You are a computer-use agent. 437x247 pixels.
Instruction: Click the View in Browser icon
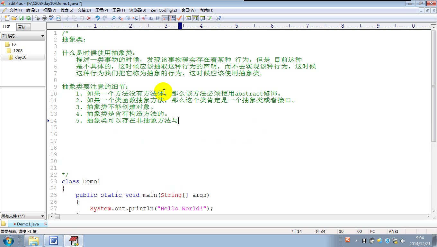pos(58,18)
